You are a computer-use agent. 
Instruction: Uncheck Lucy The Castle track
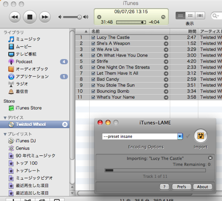coord(93,37)
